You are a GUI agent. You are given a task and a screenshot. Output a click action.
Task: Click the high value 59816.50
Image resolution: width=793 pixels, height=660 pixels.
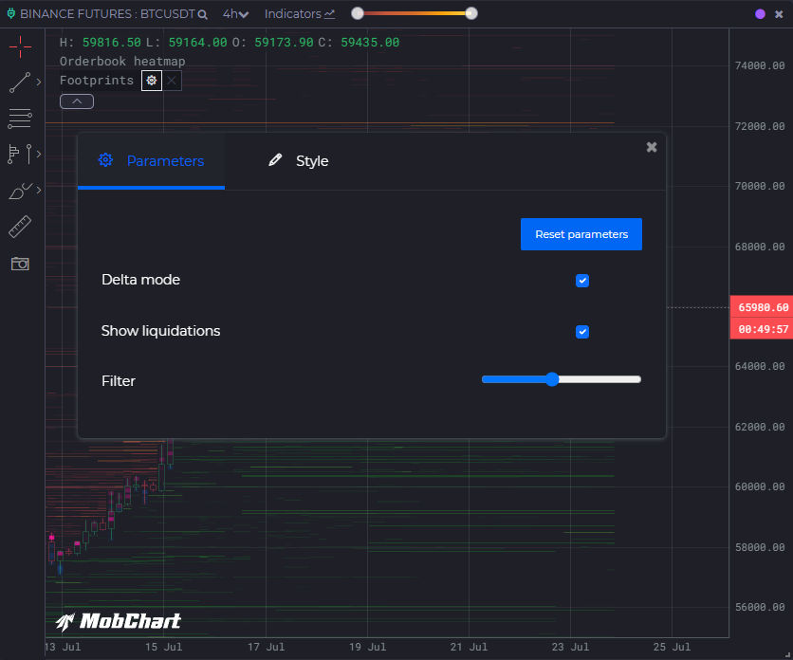click(x=112, y=43)
